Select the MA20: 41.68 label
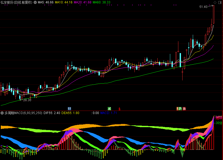 point(82,2)
